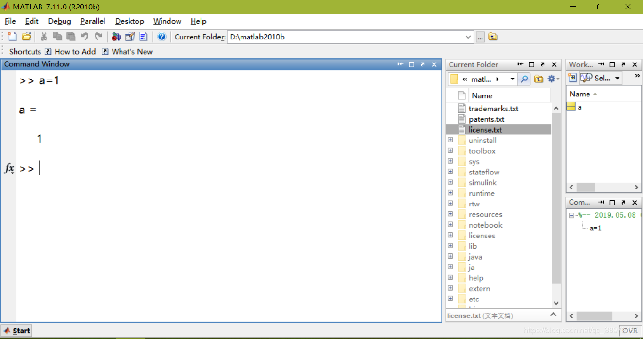Open Current Folder gear actions menu
The width and height of the screenshot is (643, 339).
point(553,79)
